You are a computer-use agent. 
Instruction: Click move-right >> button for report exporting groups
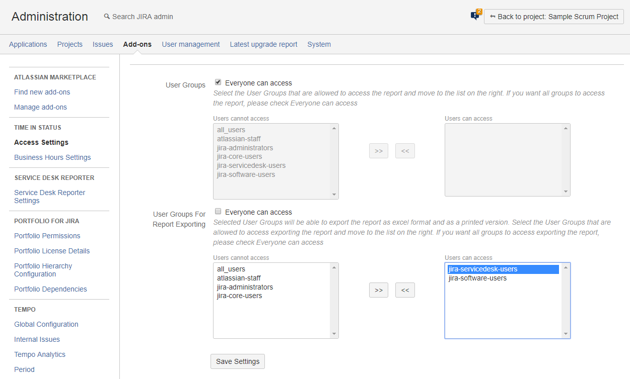(x=378, y=290)
